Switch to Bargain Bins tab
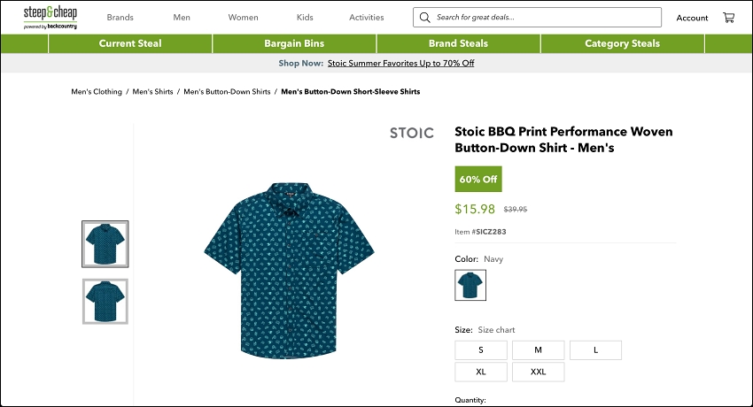The height and width of the screenshot is (407, 753). point(294,43)
